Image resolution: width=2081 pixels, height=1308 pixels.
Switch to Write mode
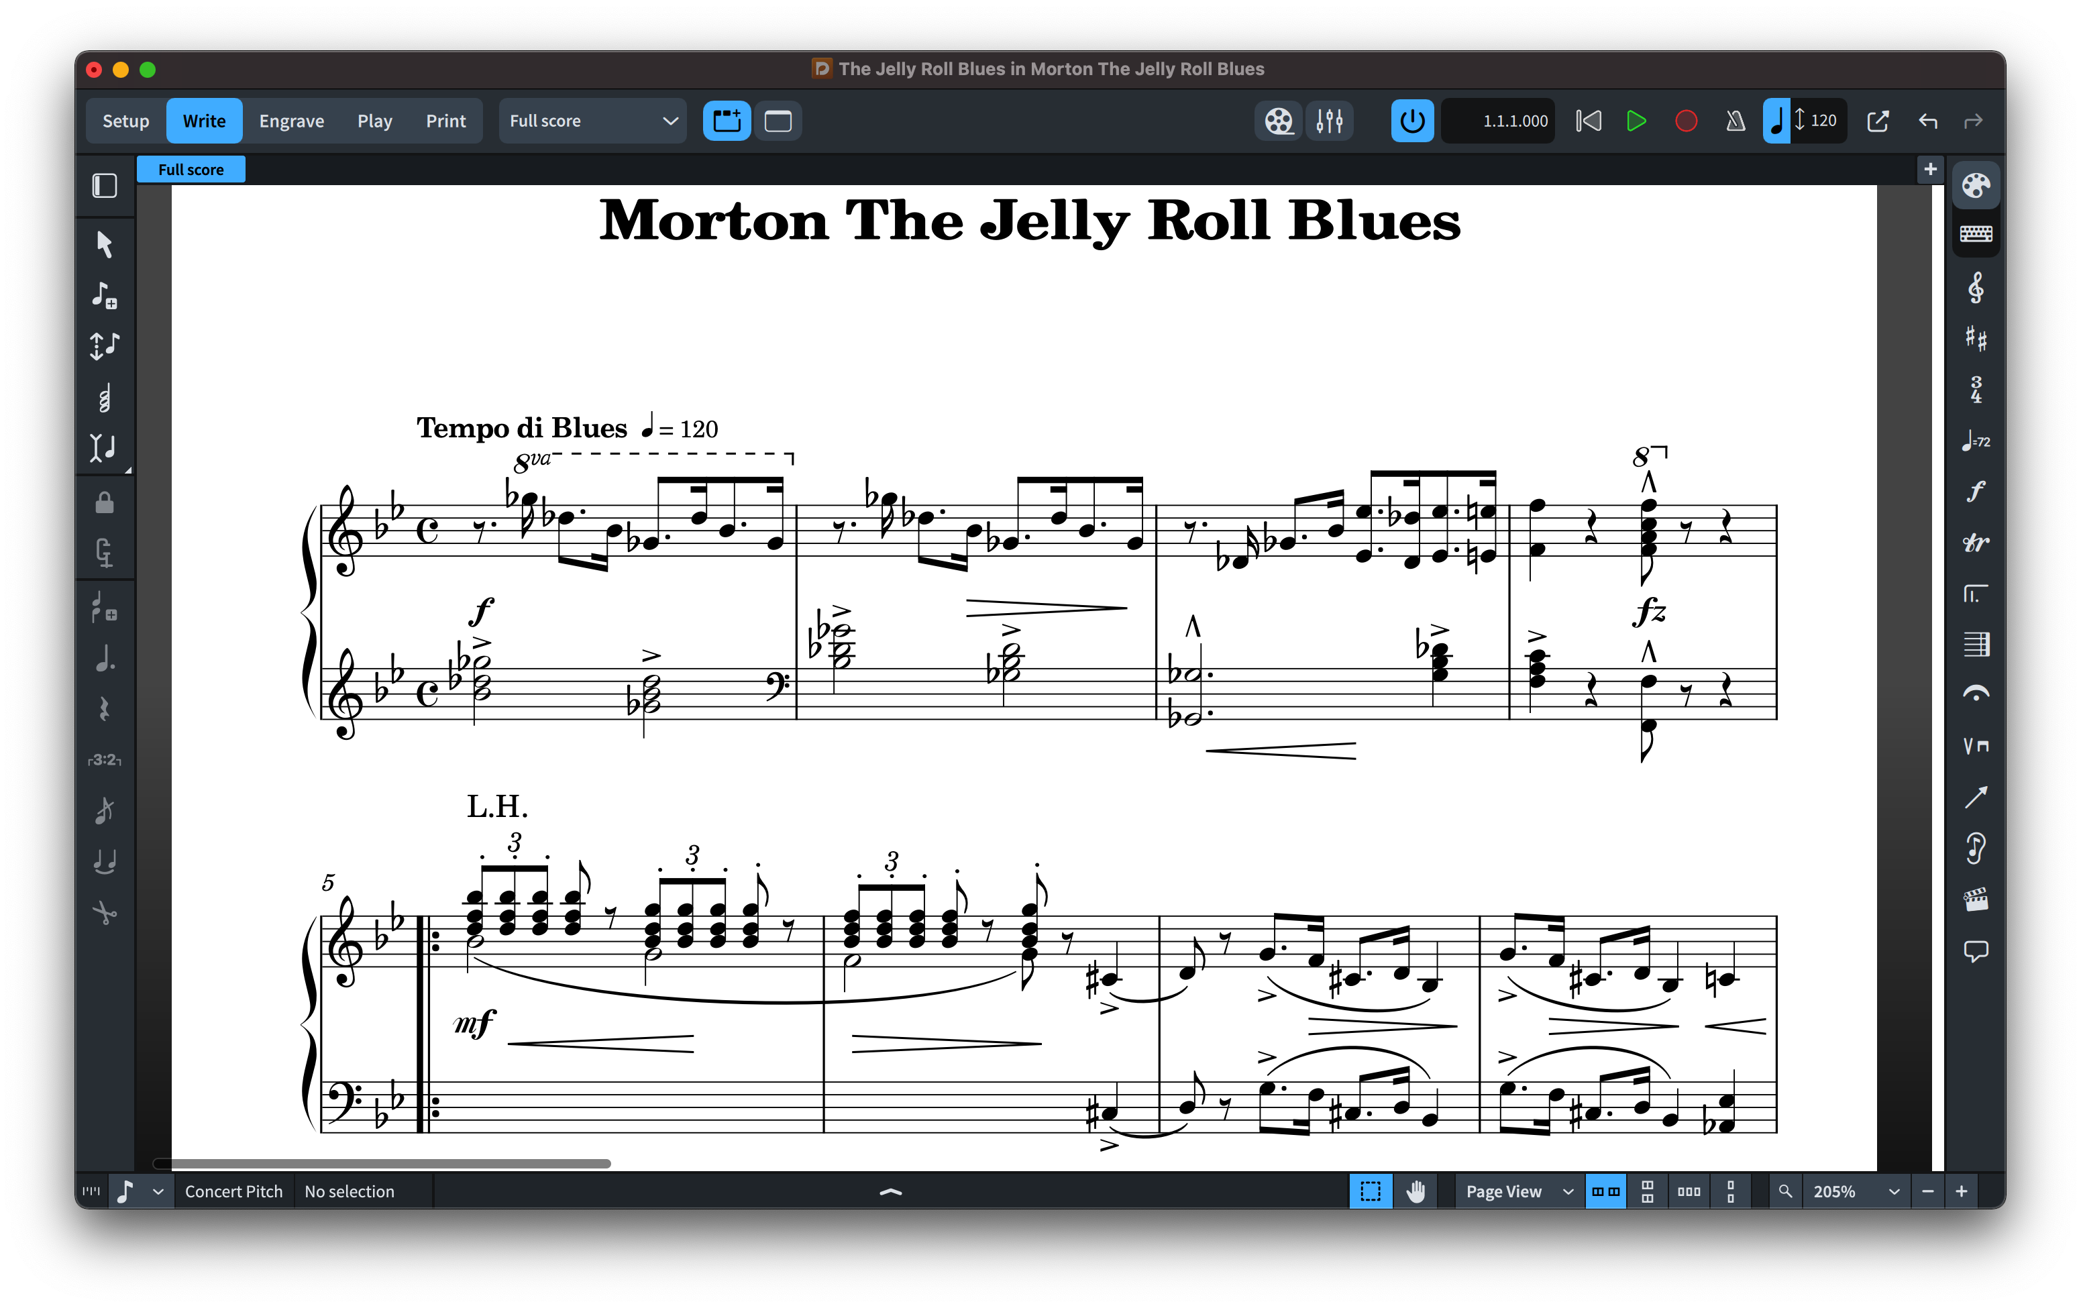204,121
